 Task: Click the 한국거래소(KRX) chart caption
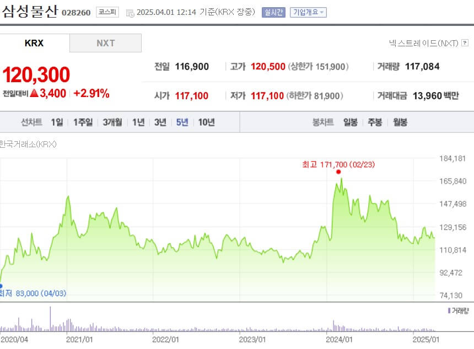point(28,144)
